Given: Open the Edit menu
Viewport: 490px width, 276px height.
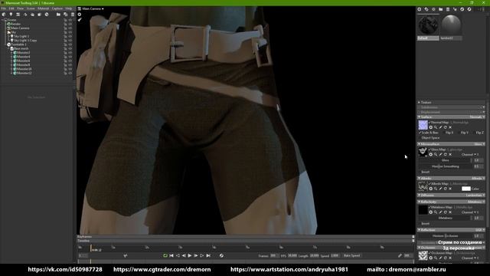Looking at the screenshot, I should [11, 8].
